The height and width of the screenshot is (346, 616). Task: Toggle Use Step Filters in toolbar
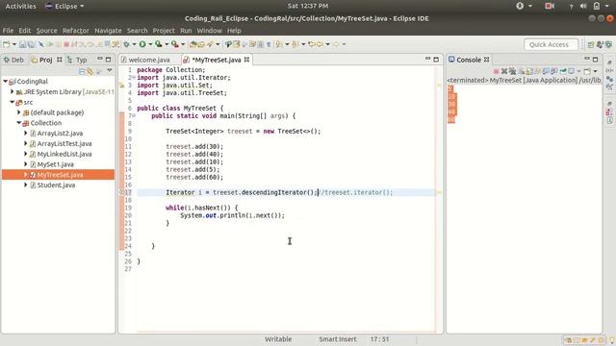pyautogui.click(x=115, y=44)
